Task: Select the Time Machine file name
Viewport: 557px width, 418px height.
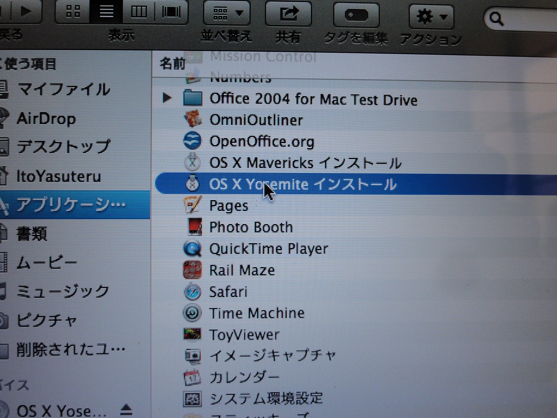Action: (x=257, y=313)
